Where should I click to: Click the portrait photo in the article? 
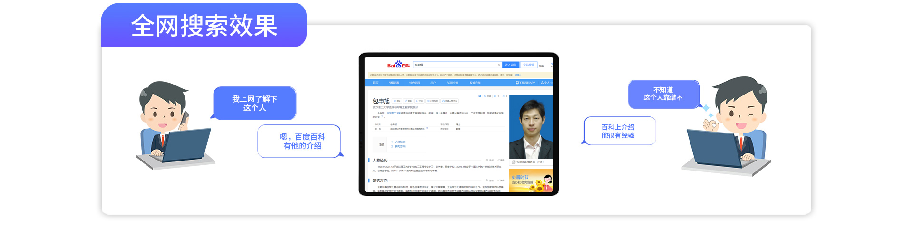(x=531, y=126)
